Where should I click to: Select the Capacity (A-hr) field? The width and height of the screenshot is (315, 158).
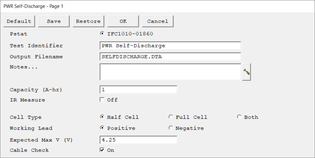pos(138,90)
